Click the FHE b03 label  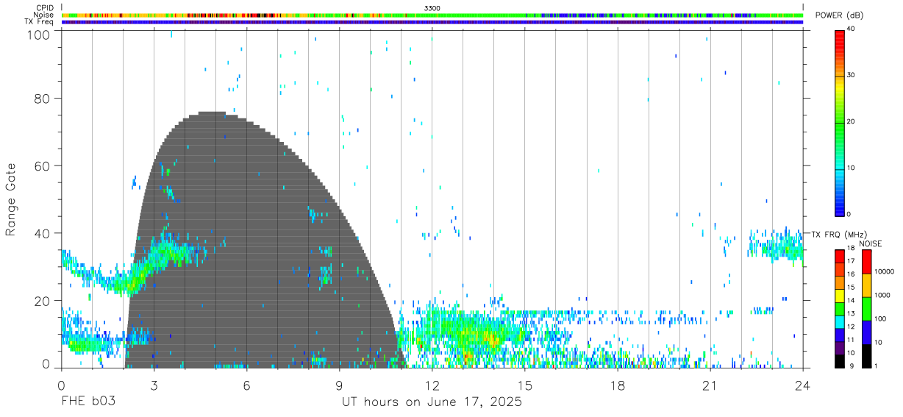click(88, 402)
